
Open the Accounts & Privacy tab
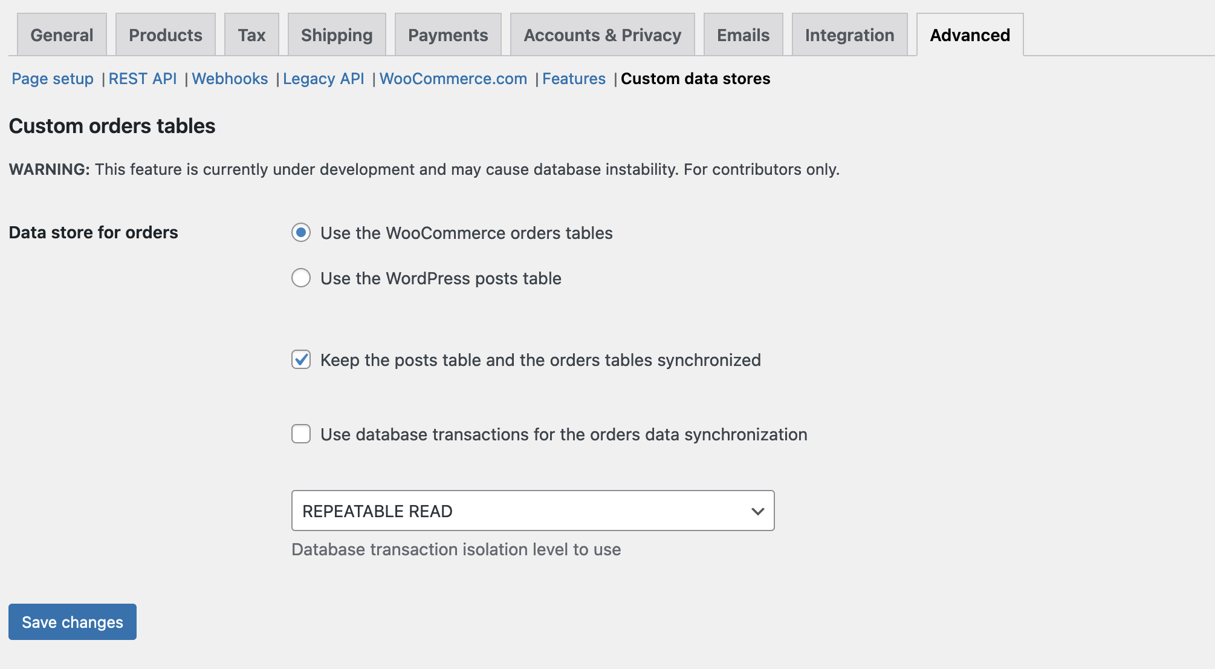(x=601, y=34)
